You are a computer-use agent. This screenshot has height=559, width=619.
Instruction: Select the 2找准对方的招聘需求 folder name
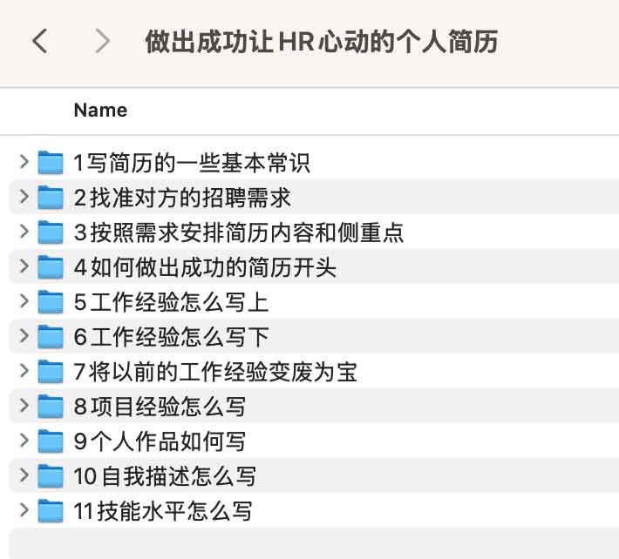click(182, 197)
